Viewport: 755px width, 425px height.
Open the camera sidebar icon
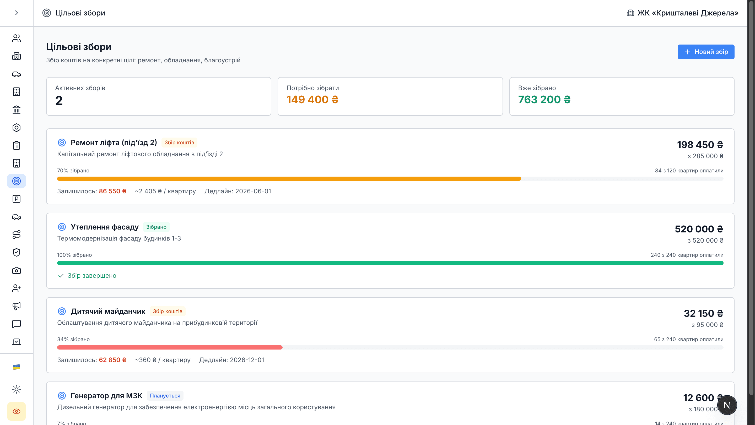[x=17, y=270]
